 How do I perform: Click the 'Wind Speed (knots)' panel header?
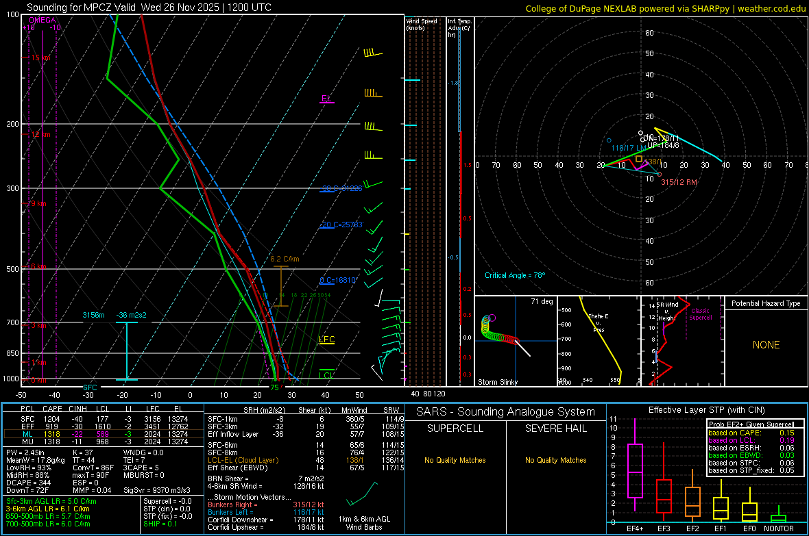pos(421,24)
